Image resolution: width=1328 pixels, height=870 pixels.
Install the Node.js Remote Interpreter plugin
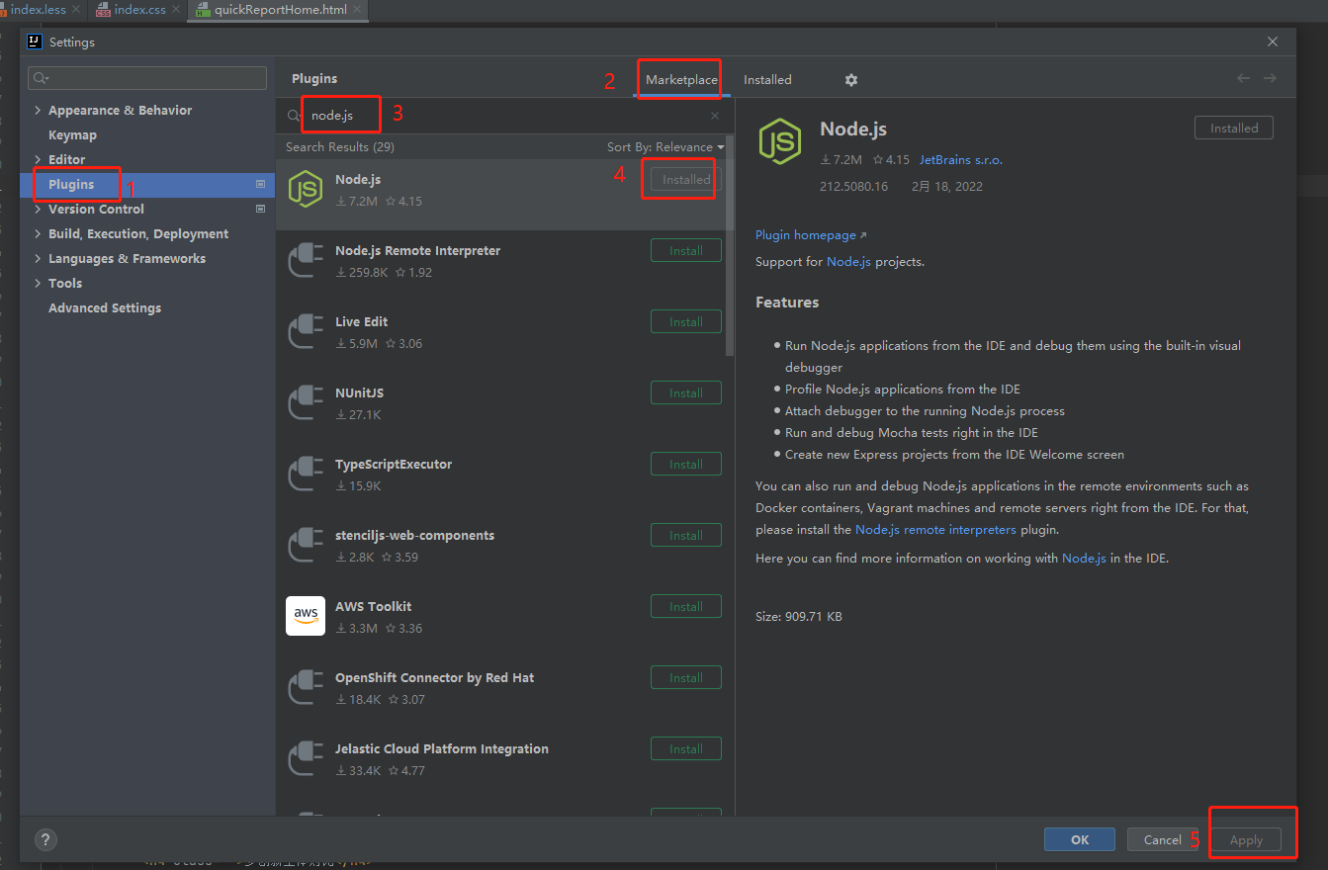(x=685, y=250)
